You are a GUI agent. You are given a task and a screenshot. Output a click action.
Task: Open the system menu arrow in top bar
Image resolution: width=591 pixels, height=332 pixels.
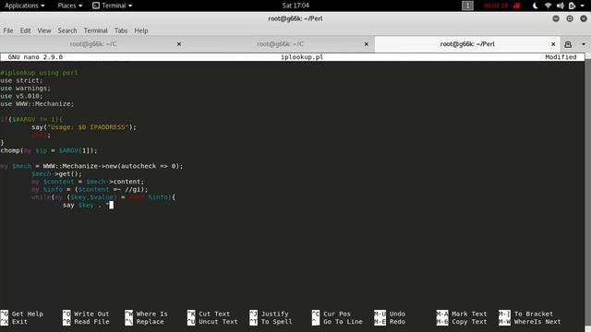(x=583, y=6)
